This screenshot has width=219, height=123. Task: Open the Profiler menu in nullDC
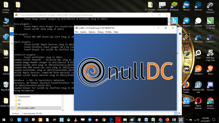[108, 32]
